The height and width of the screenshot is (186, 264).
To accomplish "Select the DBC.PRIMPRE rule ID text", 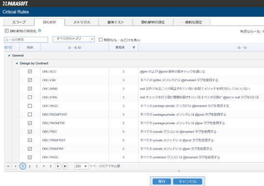I will click(x=53, y=149).
